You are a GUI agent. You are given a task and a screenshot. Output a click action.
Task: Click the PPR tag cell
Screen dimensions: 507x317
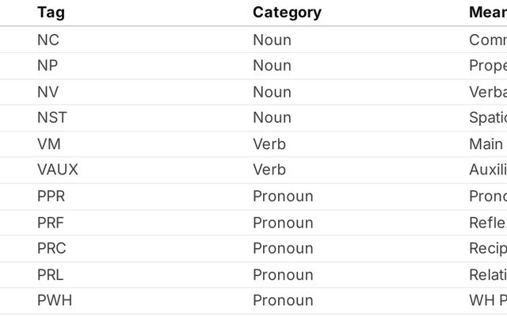(x=52, y=196)
